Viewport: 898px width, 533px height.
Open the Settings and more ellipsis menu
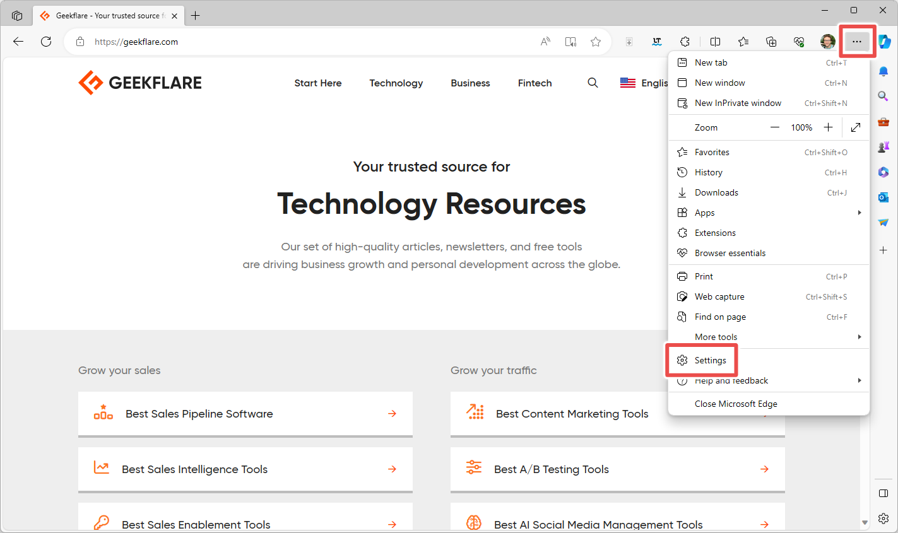coord(856,42)
